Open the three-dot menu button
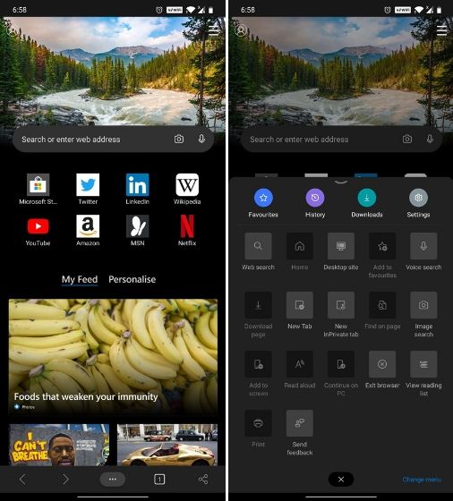The image size is (453, 501). point(113,480)
